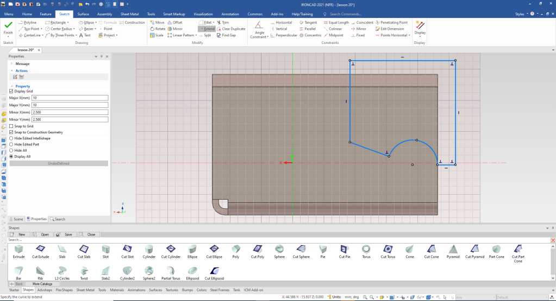Click the More Catalogs button
Screen dimensions: 556x301
tap(42, 284)
